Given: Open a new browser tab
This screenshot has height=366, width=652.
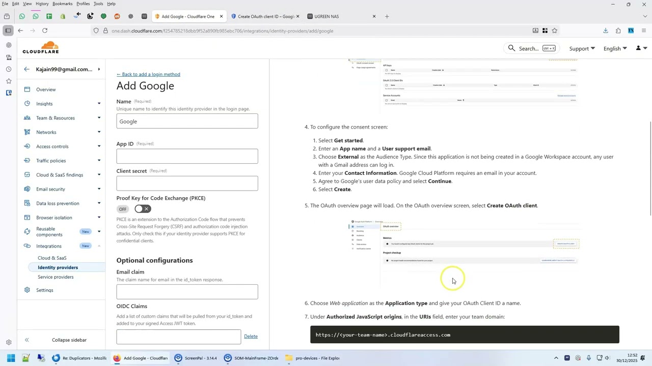Looking at the screenshot, I should pos(387,16).
